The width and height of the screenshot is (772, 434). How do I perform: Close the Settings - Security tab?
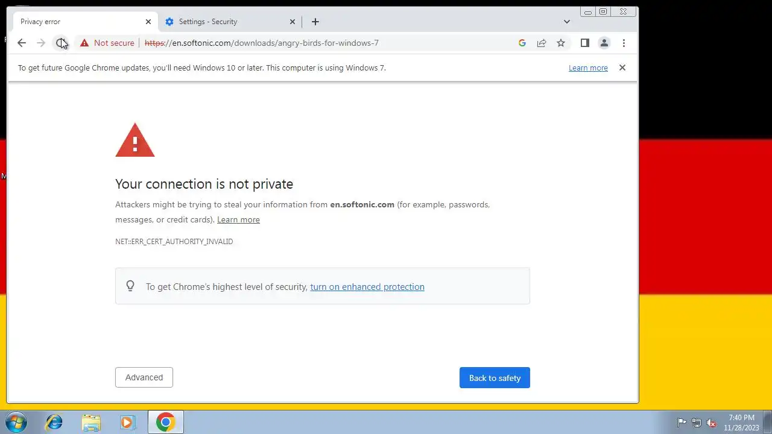point(293,22)
